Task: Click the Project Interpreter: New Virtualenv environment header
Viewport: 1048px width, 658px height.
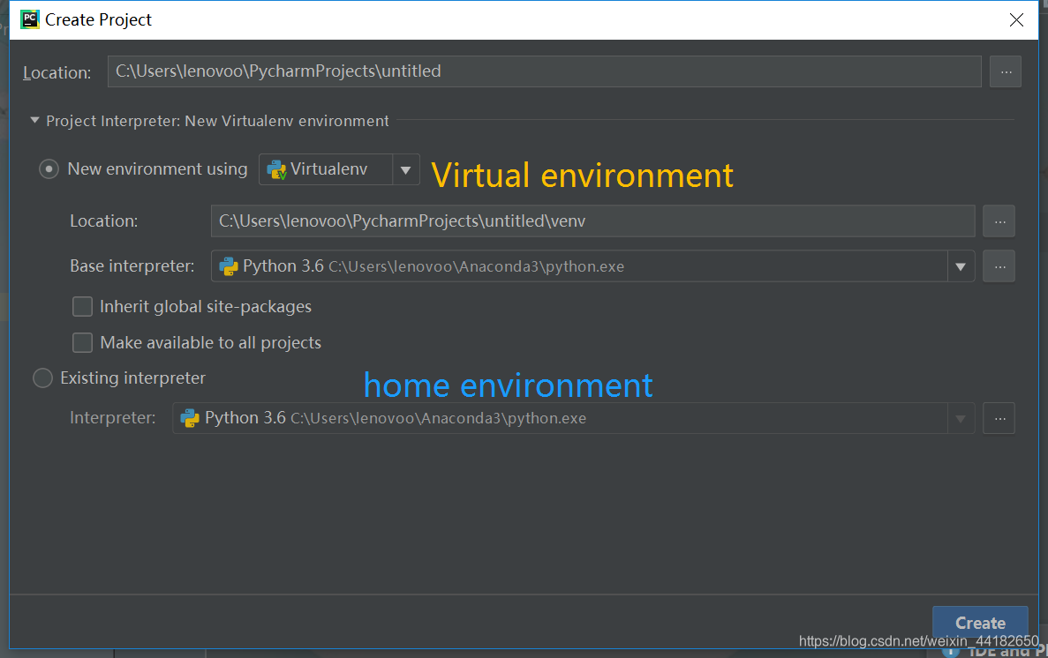Action: [x=217, y=121]
